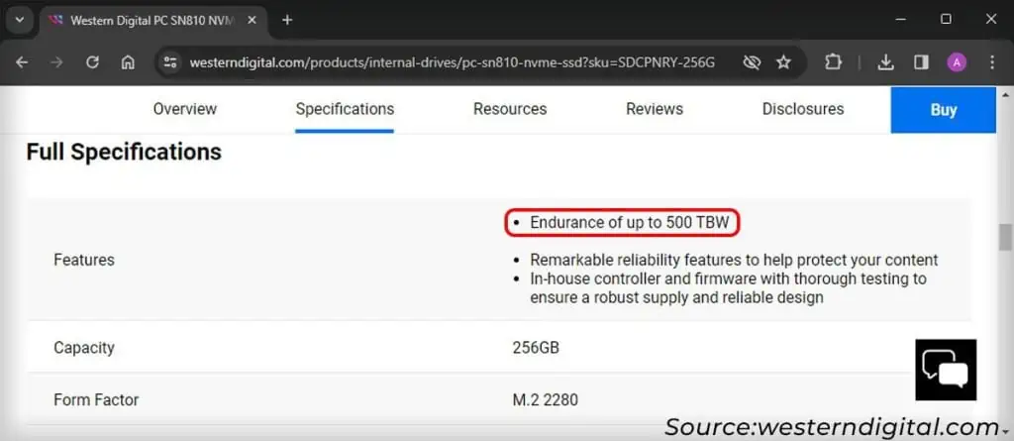Go back to the previous page

[x=22, y=62]
